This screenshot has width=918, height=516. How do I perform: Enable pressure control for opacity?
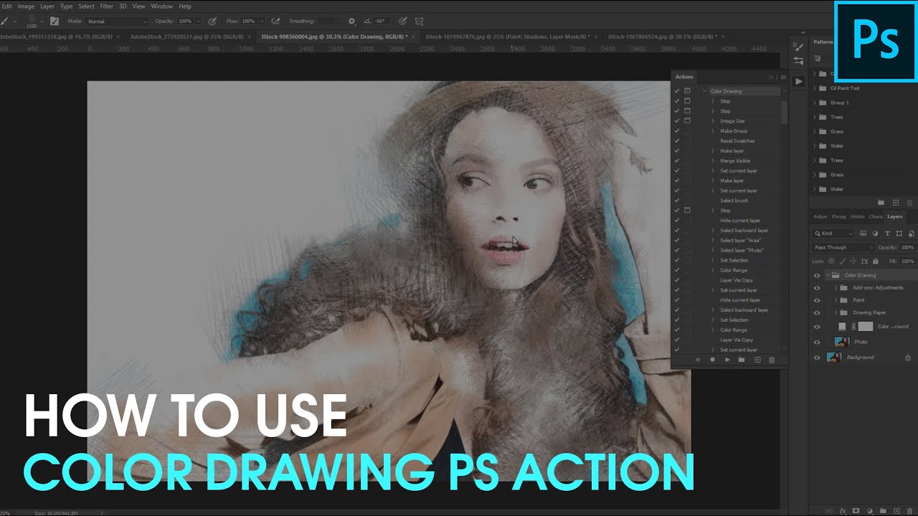tap(212, 21)
